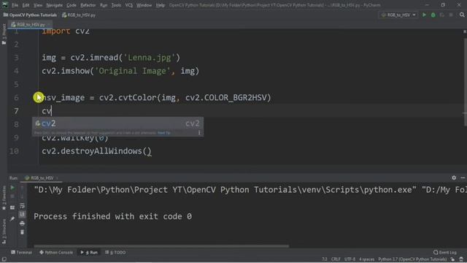Use the Run console horizontal scrollbar
The height and width of the screenshot is (263, 467).
tap(161, 246)
